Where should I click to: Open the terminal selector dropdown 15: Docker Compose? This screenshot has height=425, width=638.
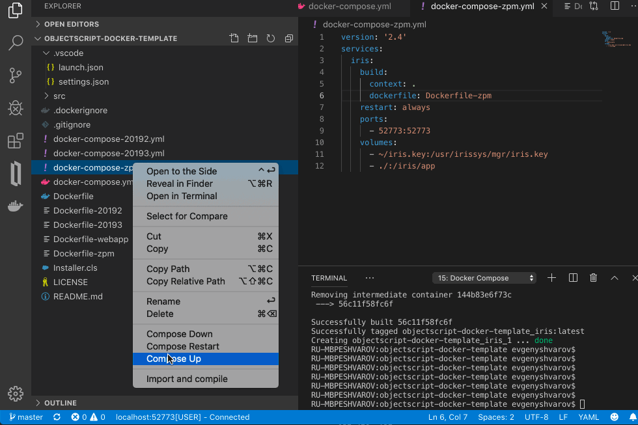[484, 278]
